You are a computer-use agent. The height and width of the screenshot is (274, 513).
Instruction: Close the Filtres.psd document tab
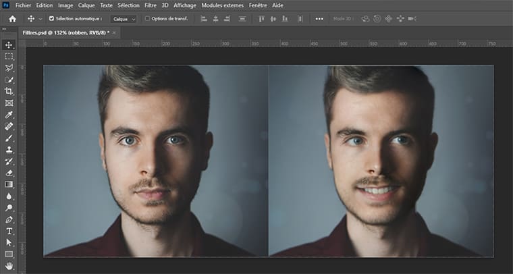click(114, 32)
